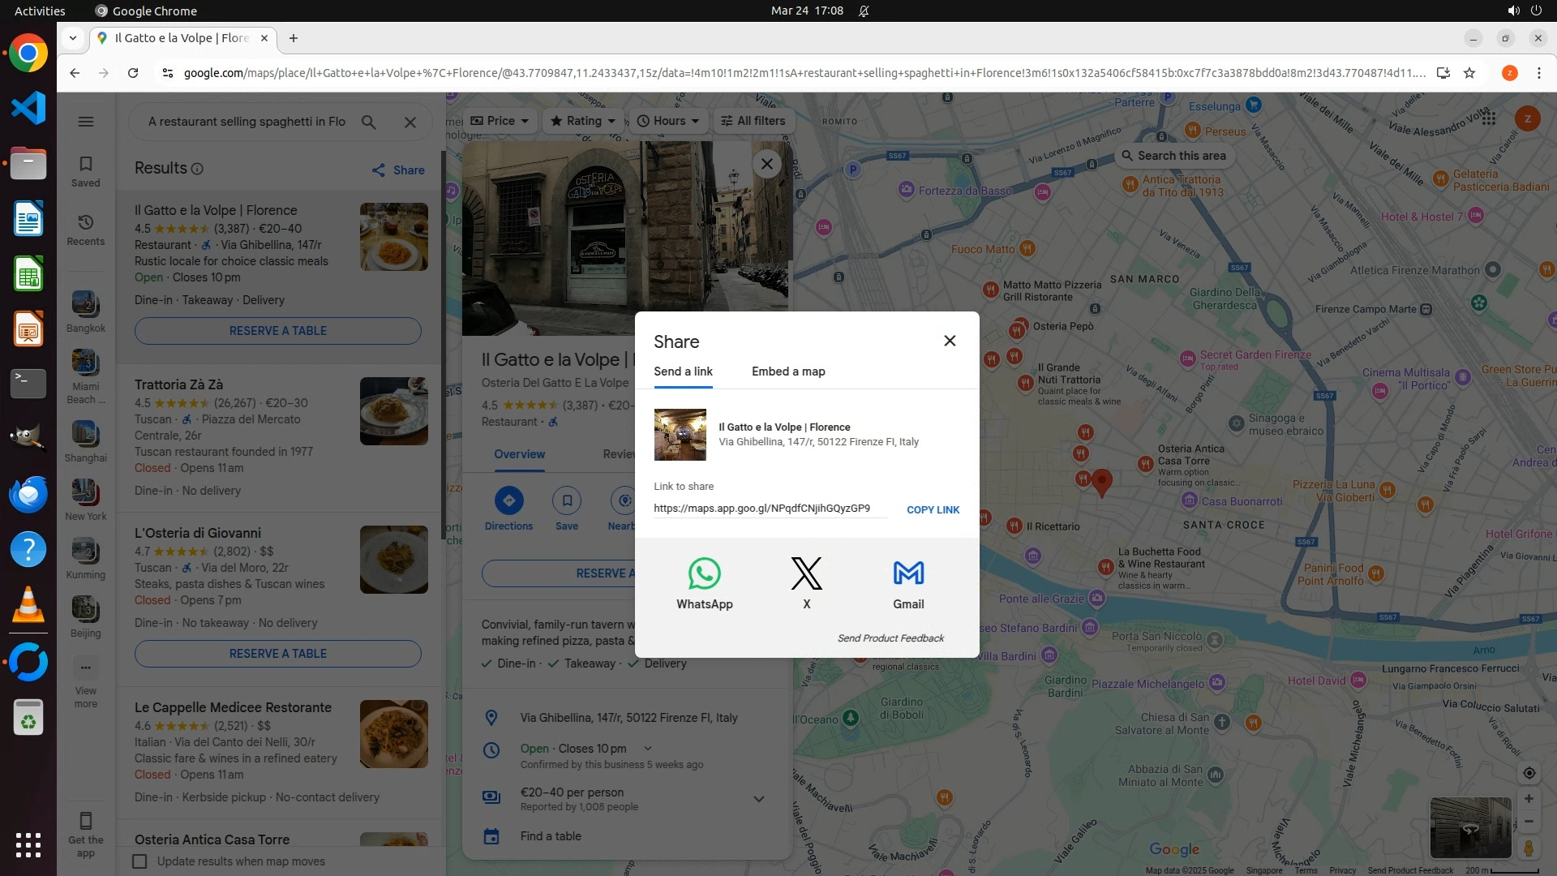Open the Saved places sidebar icon
The height and width of the screenshot is (876, 1557).
click(x=85, y=170)
